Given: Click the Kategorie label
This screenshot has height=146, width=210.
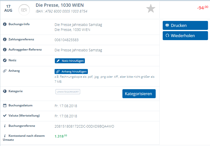Looking at the screenshot, I should tap(16, 91).
